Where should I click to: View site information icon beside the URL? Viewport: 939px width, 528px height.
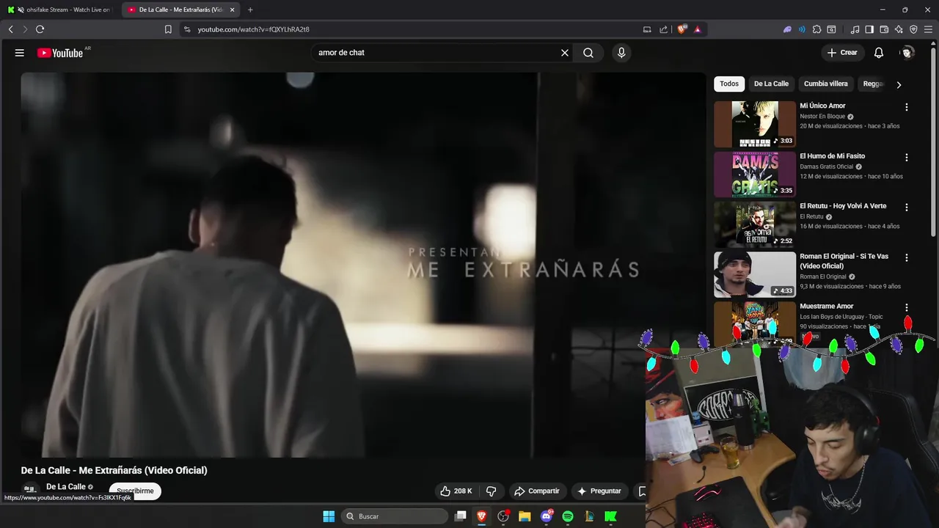(x=187, y=29)
